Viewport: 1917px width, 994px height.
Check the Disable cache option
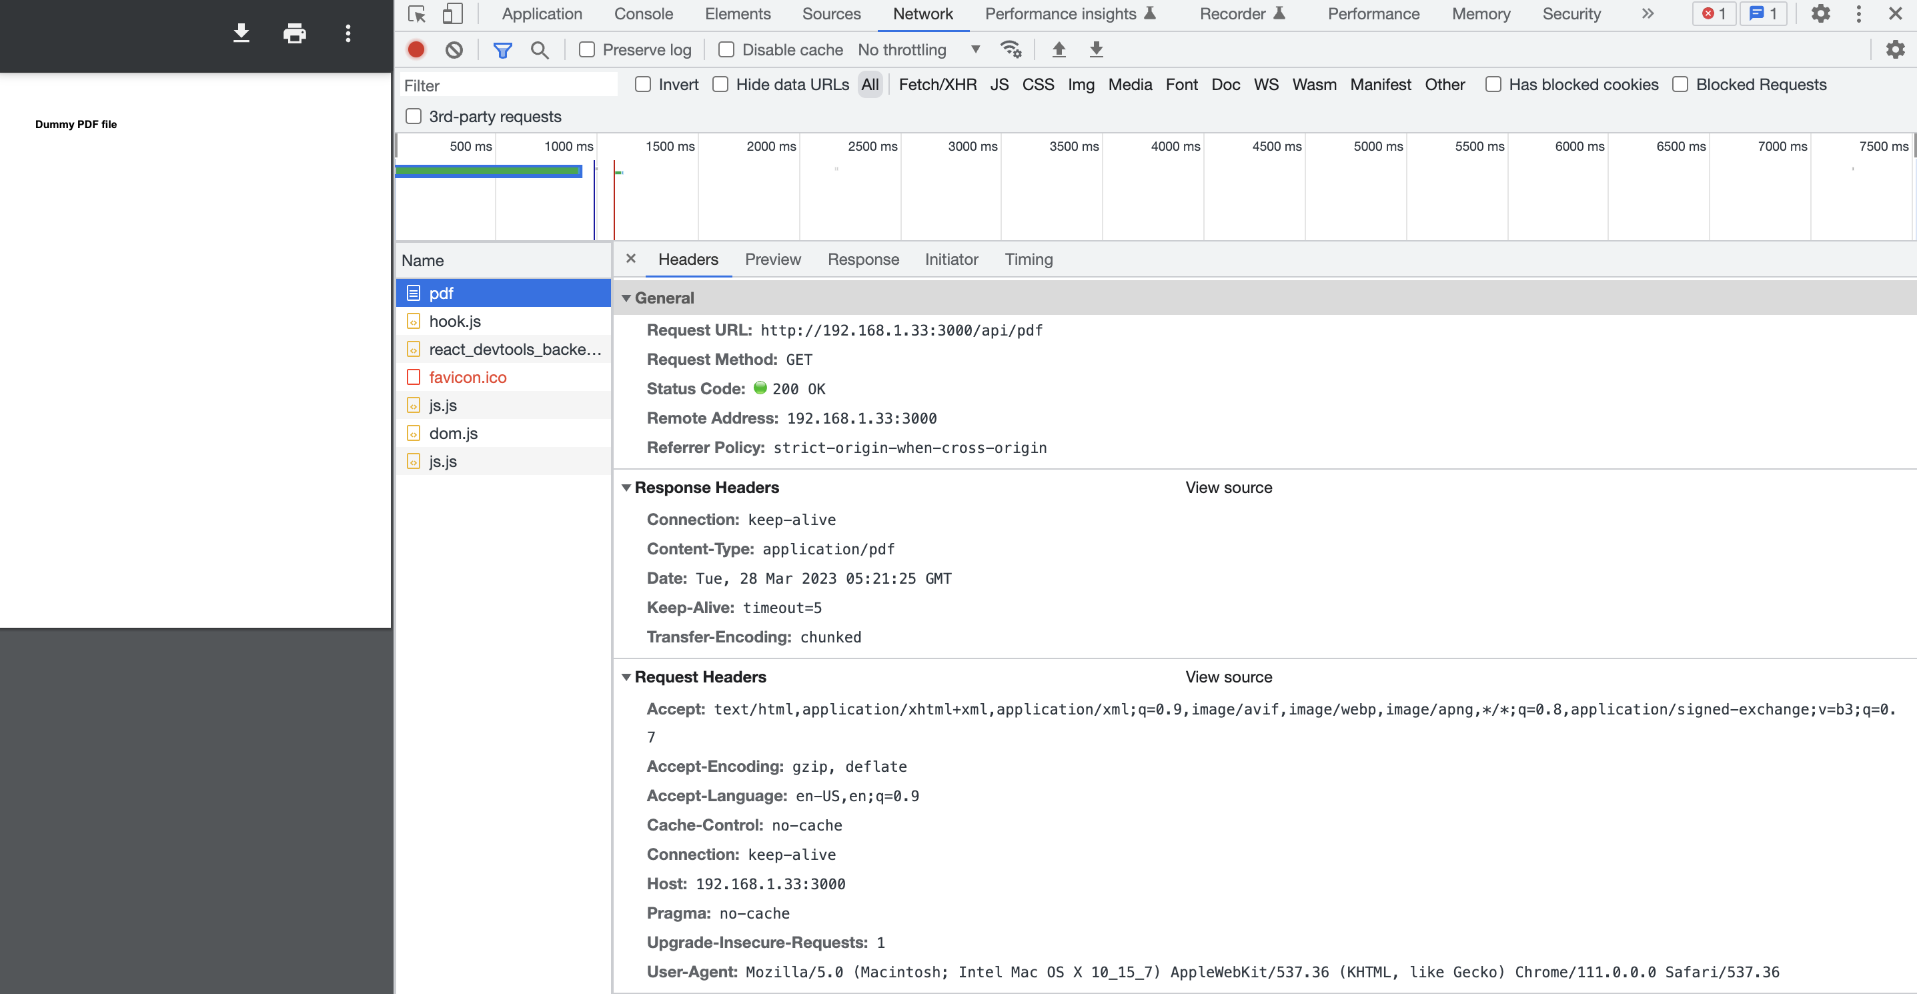(726, 50)
